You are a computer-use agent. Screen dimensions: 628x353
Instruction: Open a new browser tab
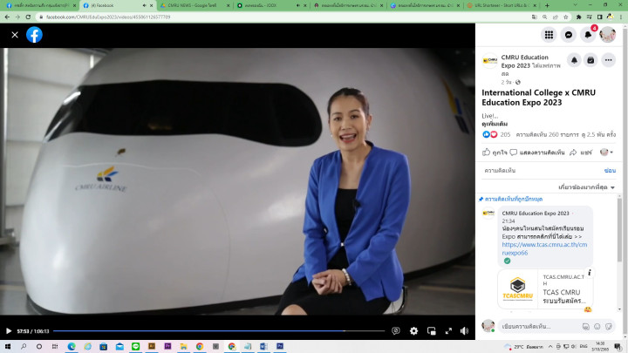pos(547,5)
